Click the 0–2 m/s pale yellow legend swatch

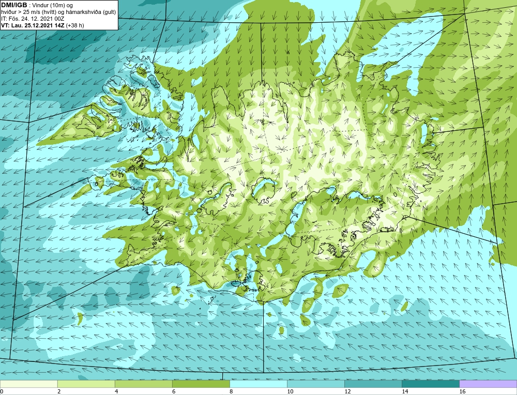[x=28, y=384]
